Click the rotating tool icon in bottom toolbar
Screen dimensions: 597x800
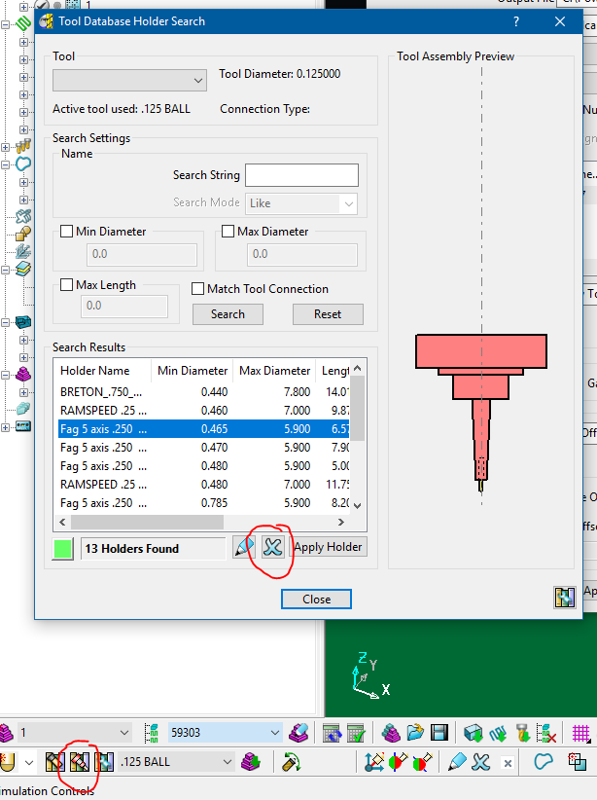[x=292, y=762]
